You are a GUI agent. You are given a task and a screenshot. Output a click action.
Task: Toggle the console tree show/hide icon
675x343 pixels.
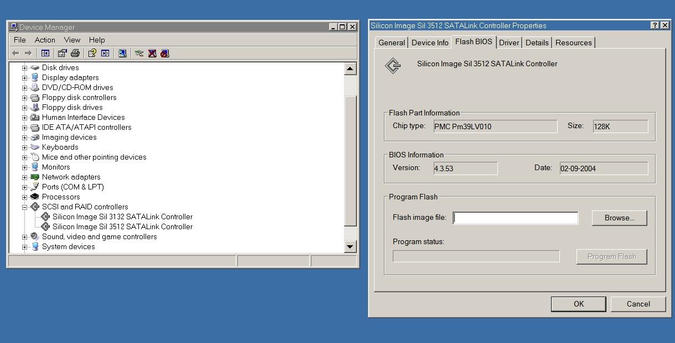click(45, 53)
